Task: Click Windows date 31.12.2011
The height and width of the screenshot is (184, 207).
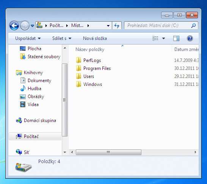Action: pyautogui.click(x=186, y=84)
